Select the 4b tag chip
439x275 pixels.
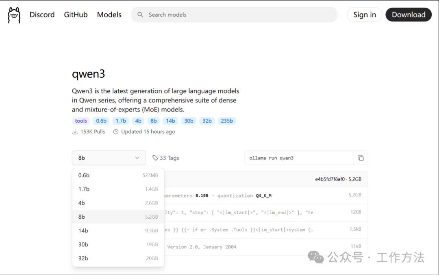pos(138,121)
